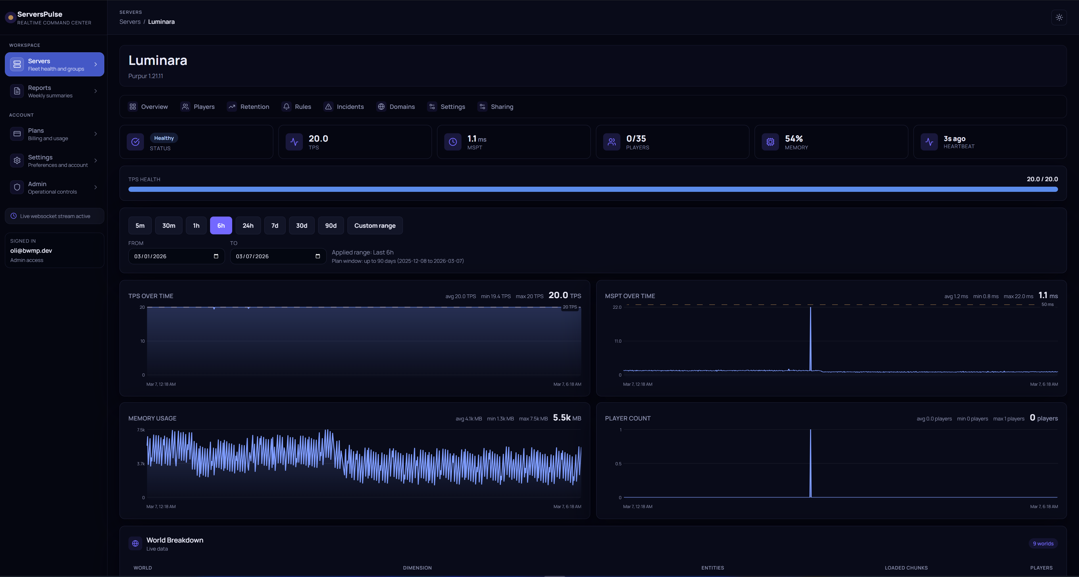
Task: Open the Retention tab
Action: pos(248,107)
